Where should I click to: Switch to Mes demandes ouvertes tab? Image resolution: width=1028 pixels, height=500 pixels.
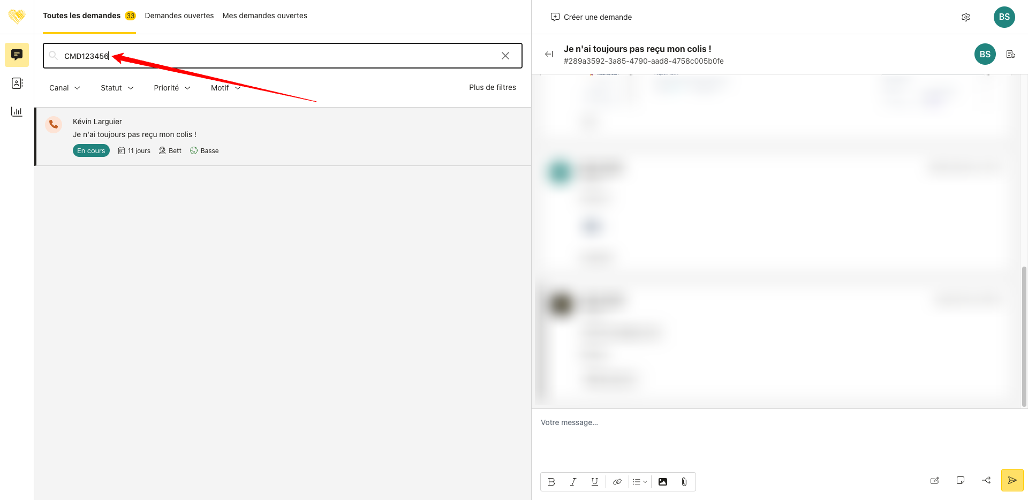click(x=264, y=16)
